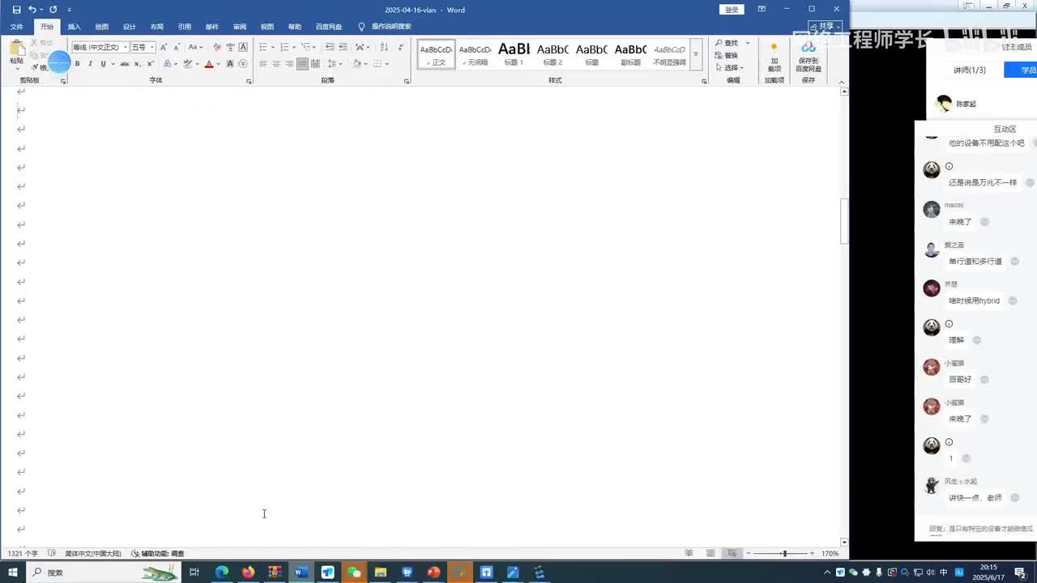Screen dimensions: 1037x583
Task: Sort the selected paragraphs
Action: pyautogui.click(x=383, y=47)
